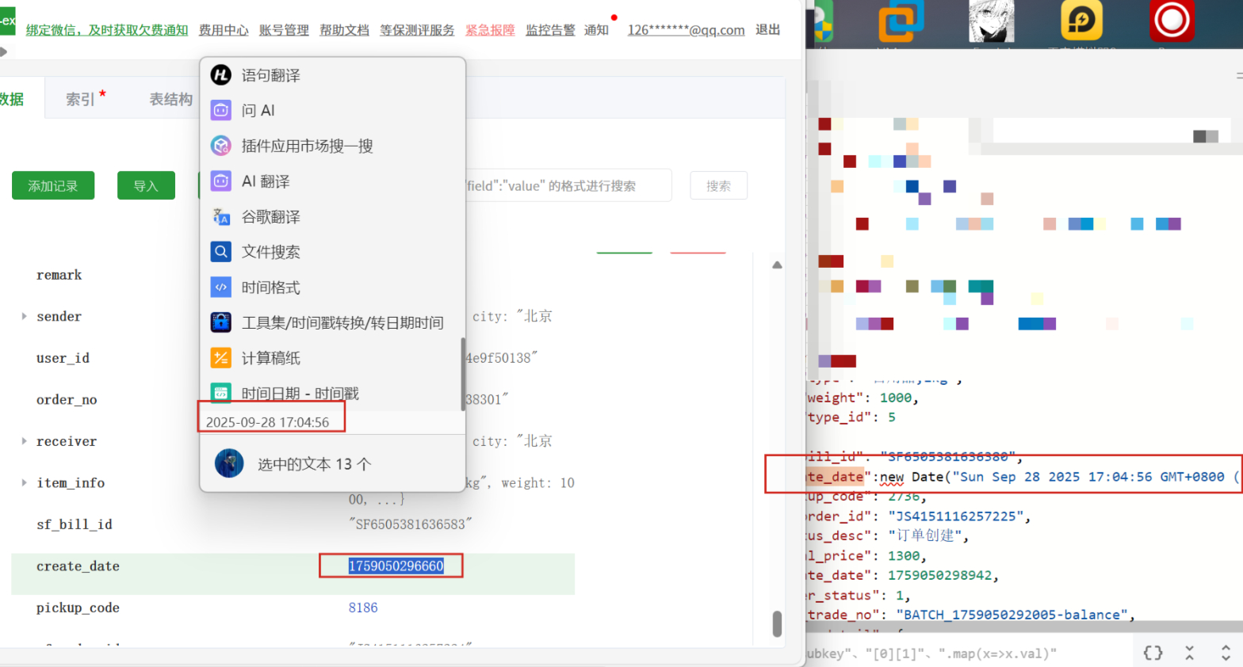Image resolution: width=1243 pixels, height=667 pixels.
Task: Click the "BATCH_1759050292005-balance" string
Action: click(x=1012, y=615)
